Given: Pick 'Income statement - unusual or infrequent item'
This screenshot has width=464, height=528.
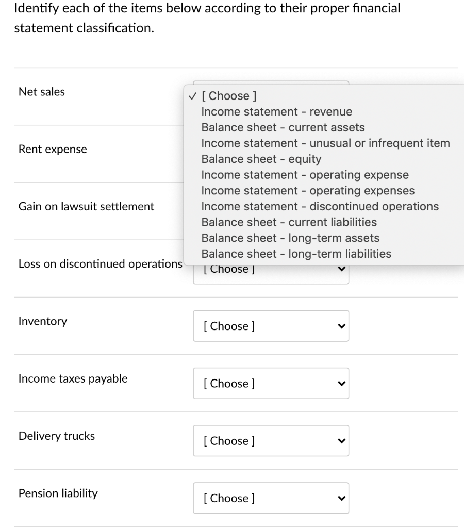Looking at the screenshot, I should [325, 143].
